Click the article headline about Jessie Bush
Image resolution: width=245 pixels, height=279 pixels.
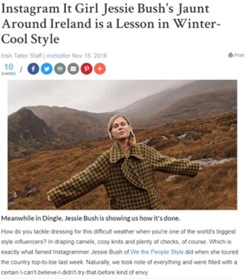pyautogui.click(x=111, y=24)
